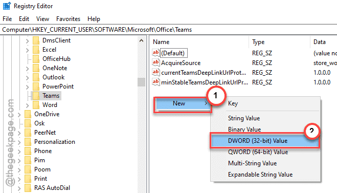Viewport: 337px width, 193px height.
Task: Sort values by the Data column header
Action: point(324,42)
